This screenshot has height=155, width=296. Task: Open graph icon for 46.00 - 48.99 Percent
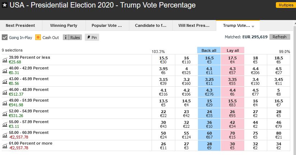(x=5, y=92)
